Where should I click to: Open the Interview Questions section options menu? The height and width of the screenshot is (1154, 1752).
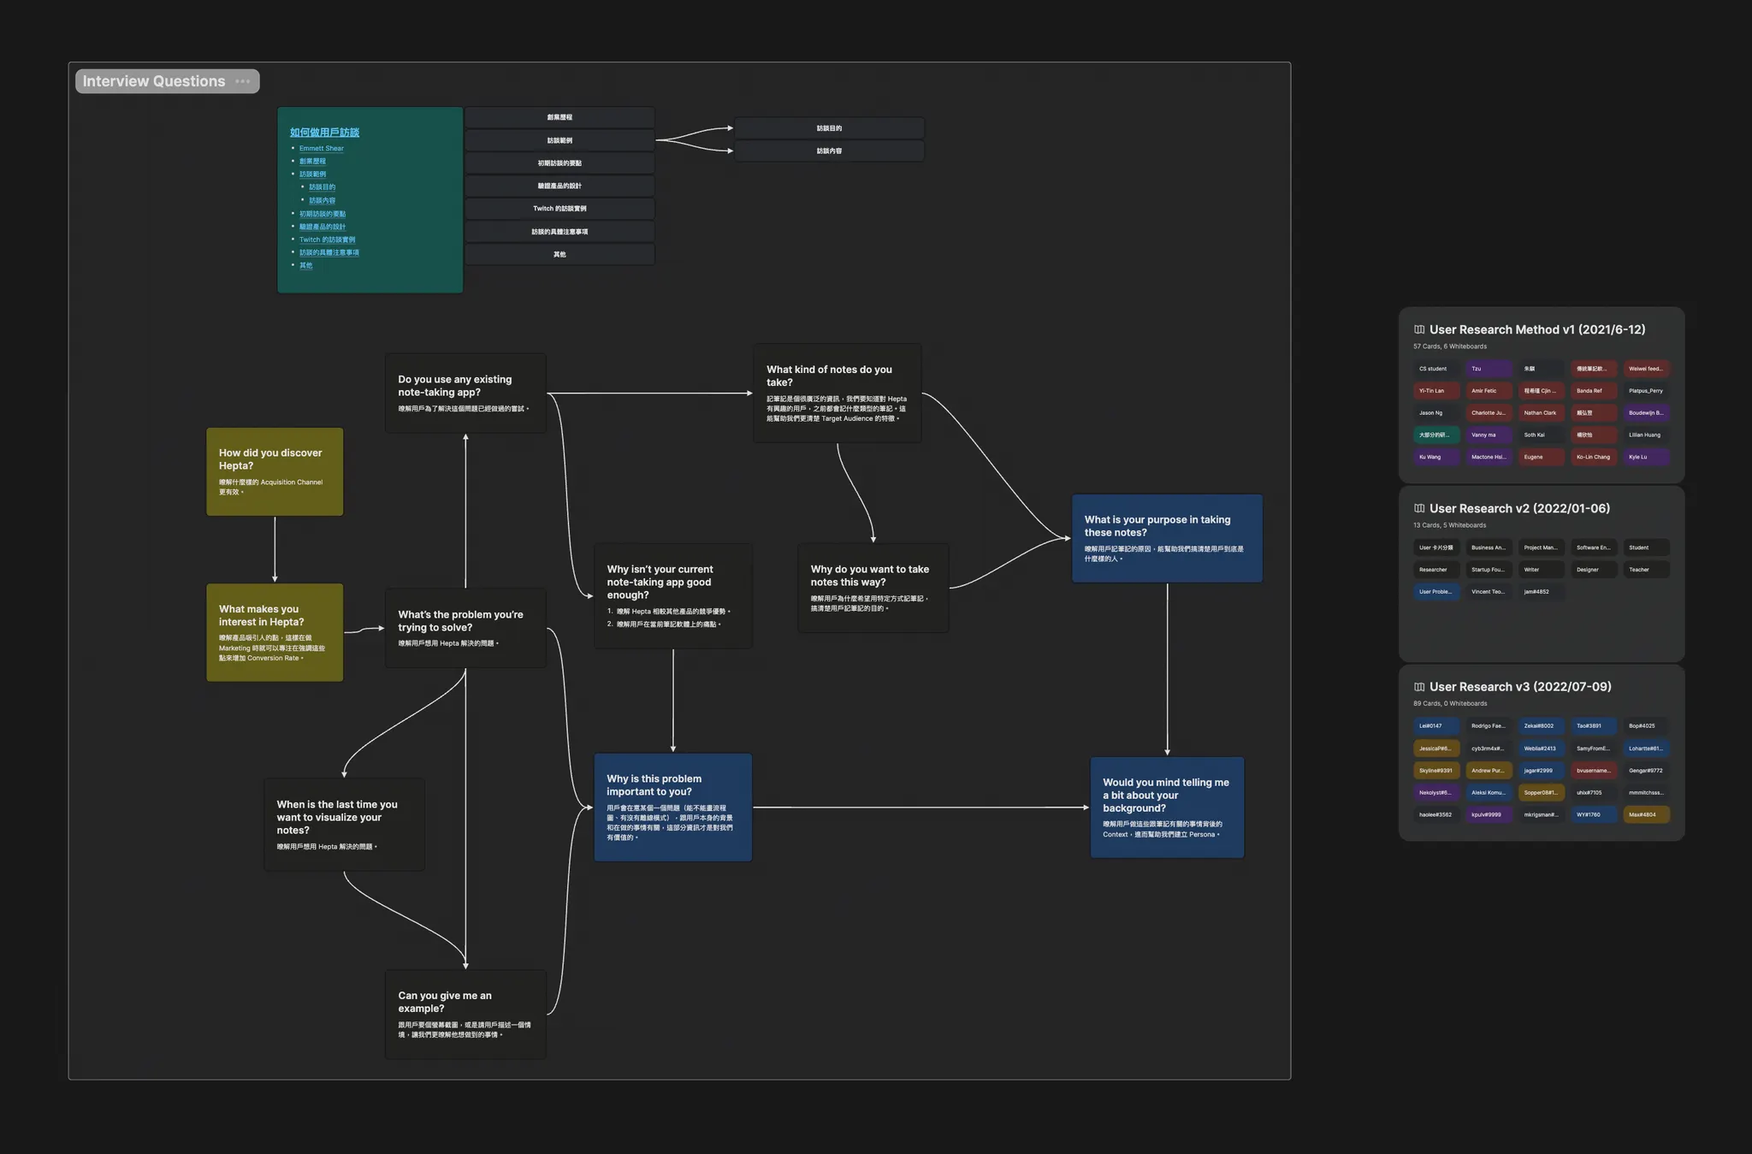click(242, 81)
